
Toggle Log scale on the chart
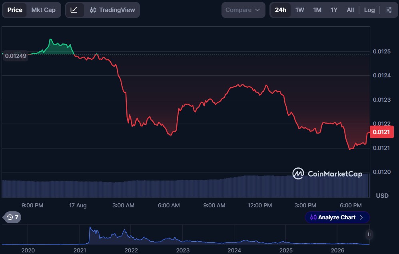(x=369, y=10)
